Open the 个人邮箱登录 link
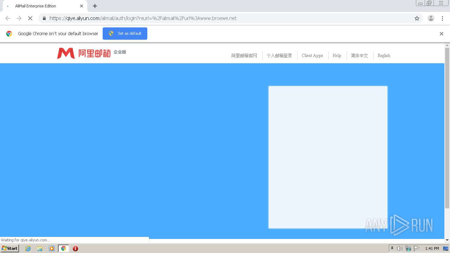This screenshot has width=450, height=253. [279, 56]
